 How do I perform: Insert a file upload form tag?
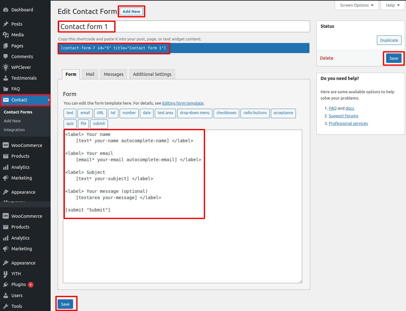click(83, 124)
